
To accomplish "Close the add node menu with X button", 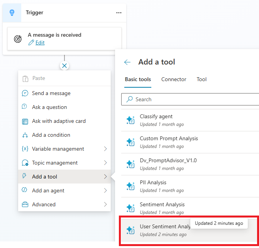I will tap(64, 66).
